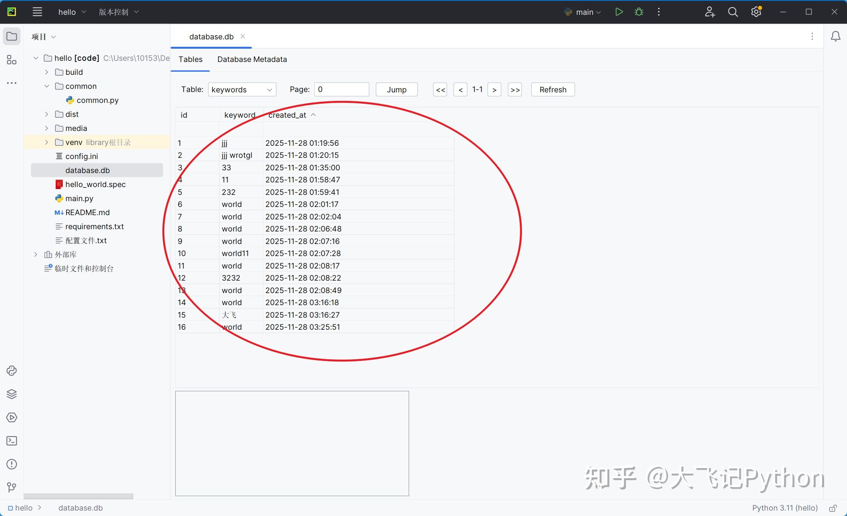This screenshot has height=516, width=847.
Task: Start debugging the current configuration
Action: (x=639, y=12)
